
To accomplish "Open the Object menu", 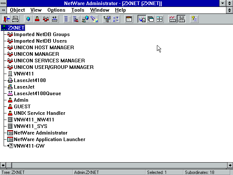I will tap(17, 10).
